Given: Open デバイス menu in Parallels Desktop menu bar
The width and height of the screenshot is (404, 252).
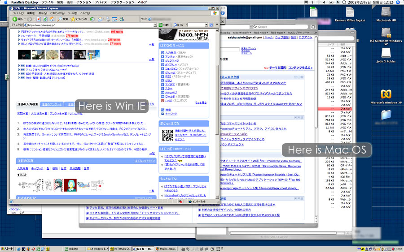Looking at the screenshot, I should point(101,2).
